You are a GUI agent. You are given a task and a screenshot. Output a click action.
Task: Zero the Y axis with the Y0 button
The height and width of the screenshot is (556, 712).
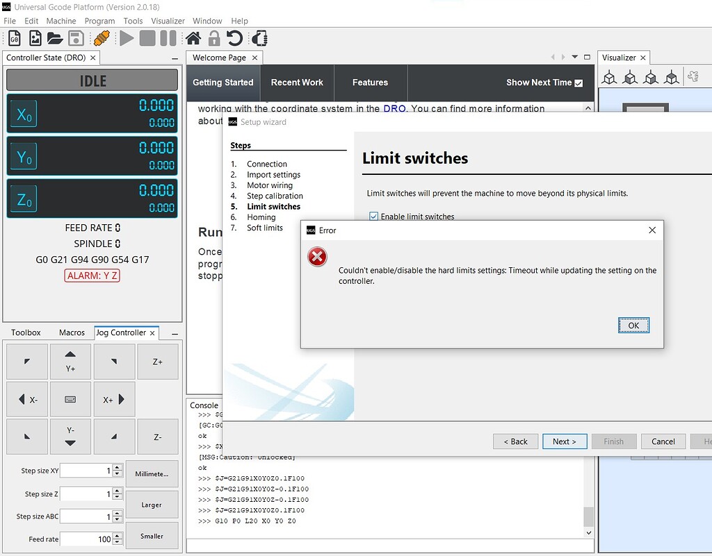click(x=24, y=156)
